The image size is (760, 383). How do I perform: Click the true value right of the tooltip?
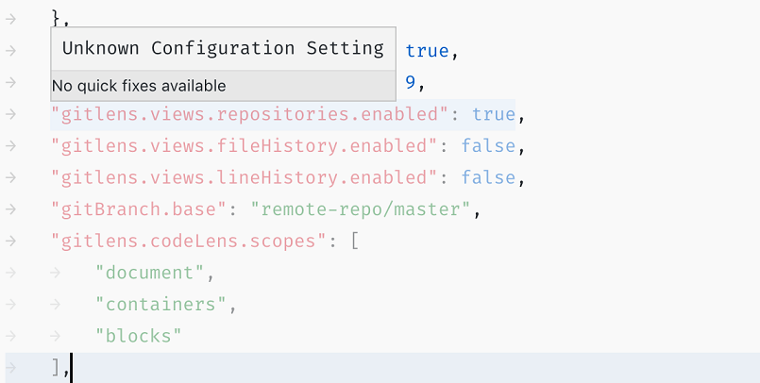(x=427, y=51)
